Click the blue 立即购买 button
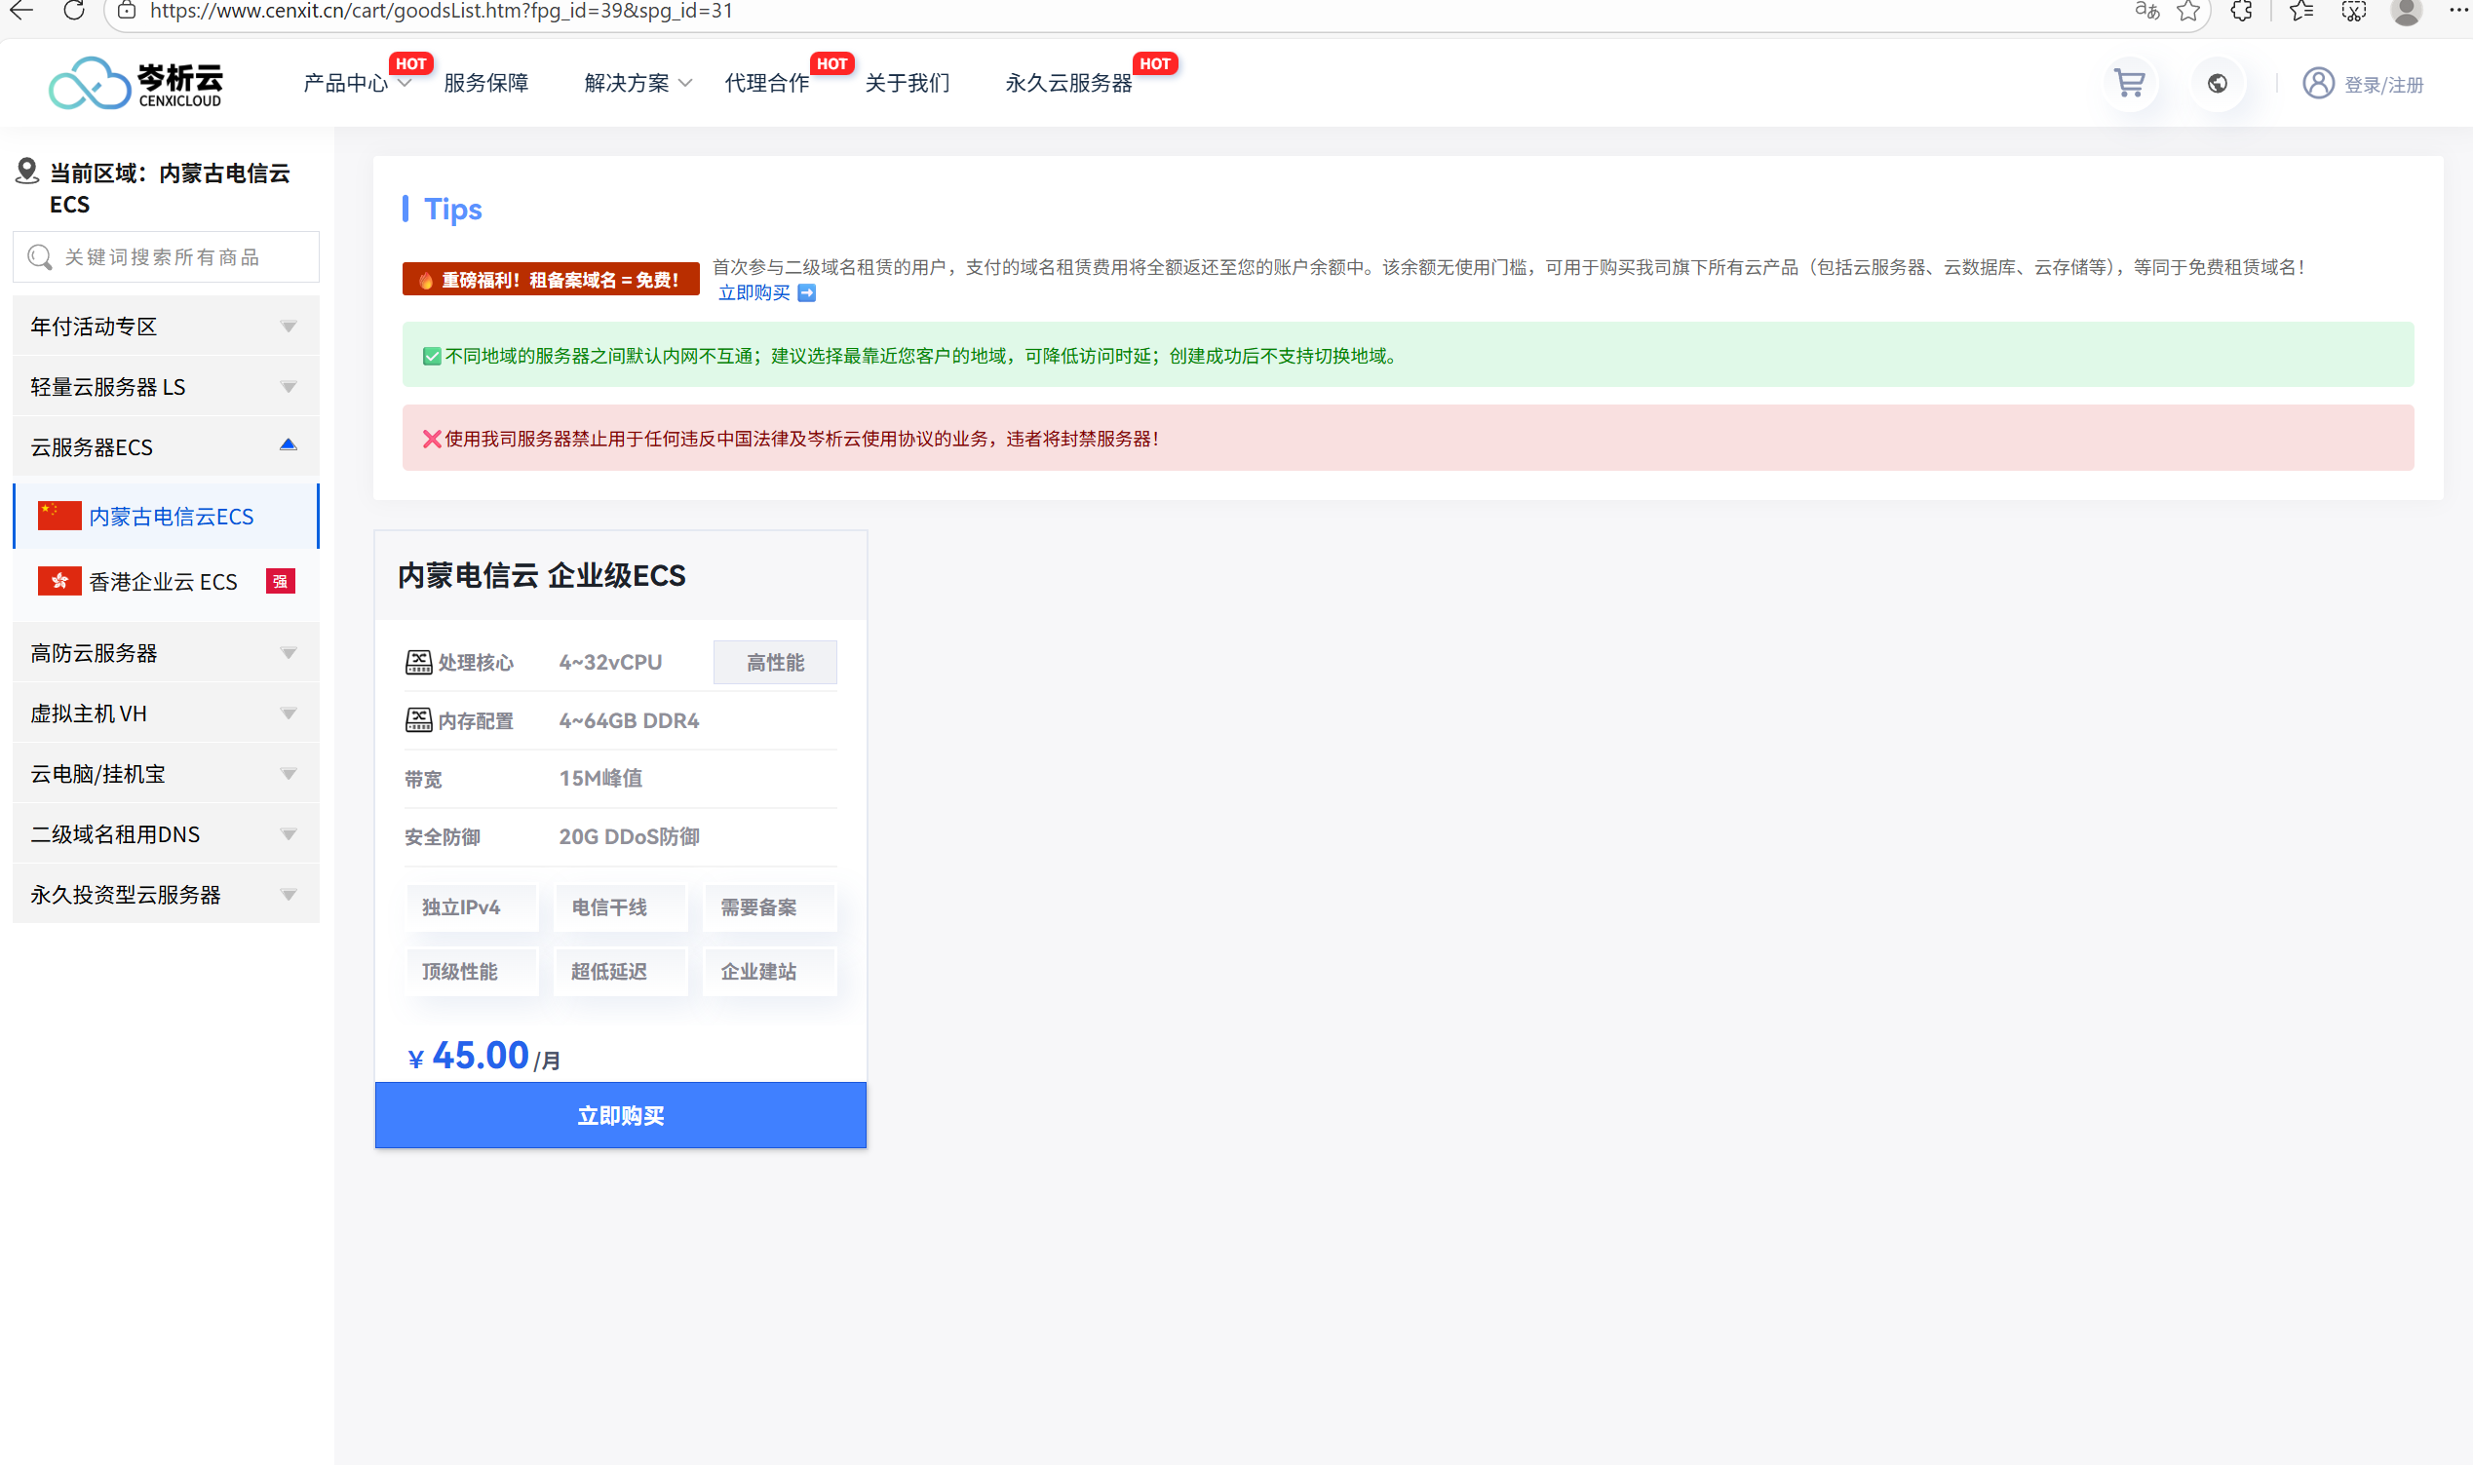Image resolution: width=2473 pixels, height=1465 pixels. (x=620, y=1115)
